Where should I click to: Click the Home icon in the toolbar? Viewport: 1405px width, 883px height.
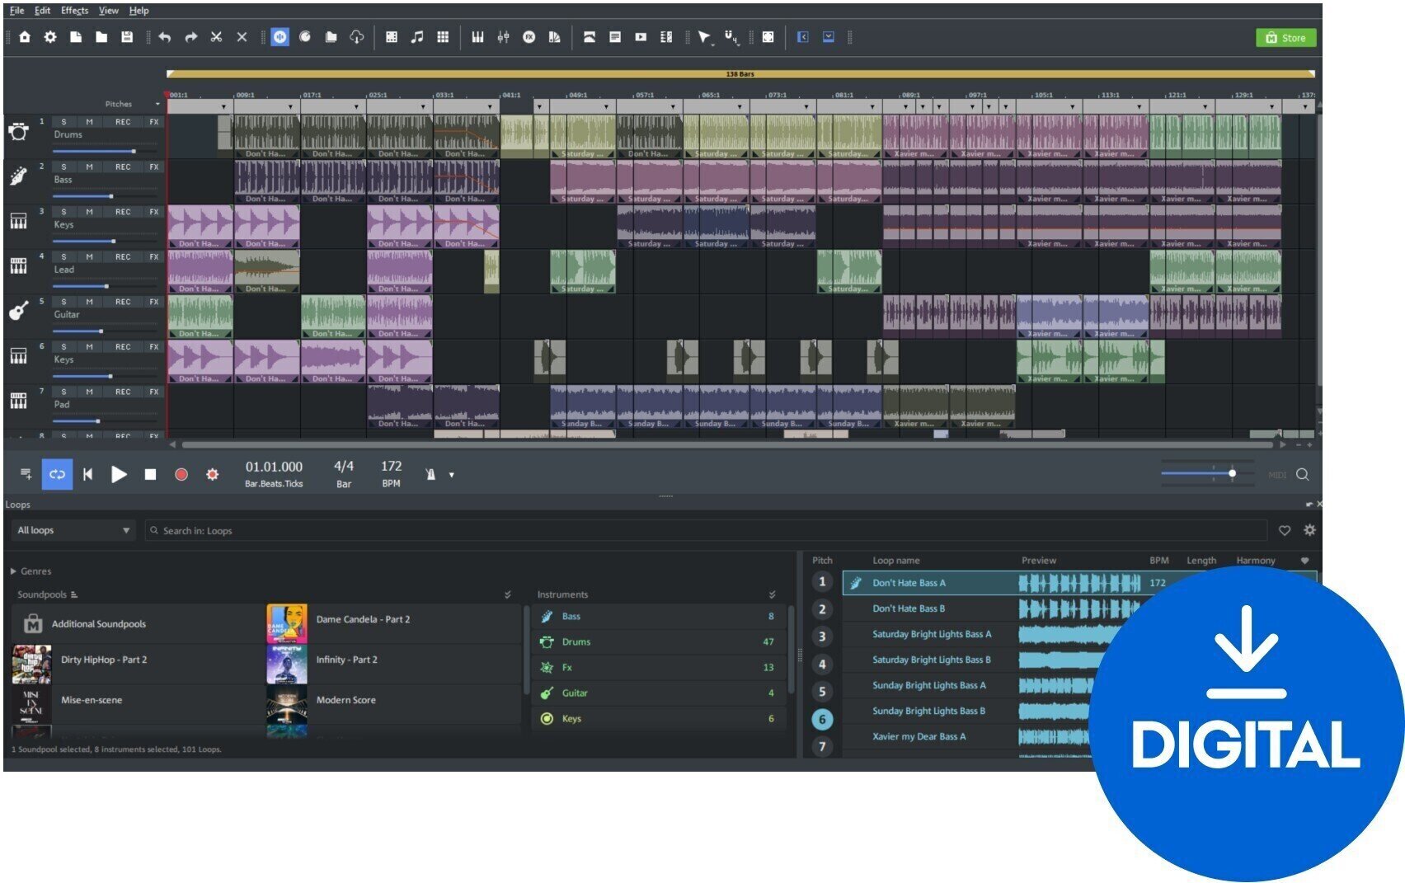(x=25, y=37)
